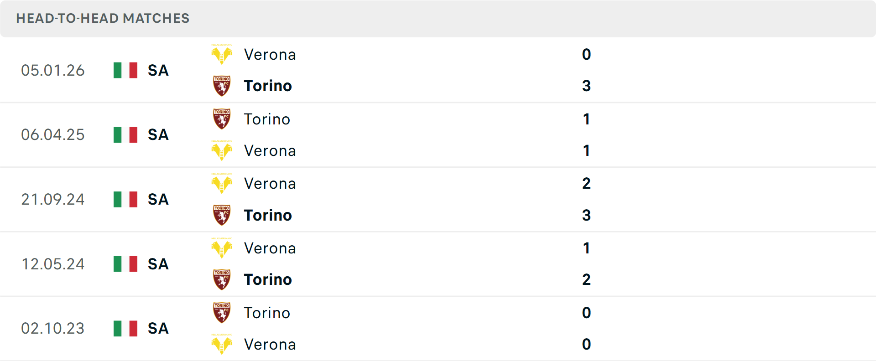Click the SA label in the 02.10.23 row

(x=157, y=328)
